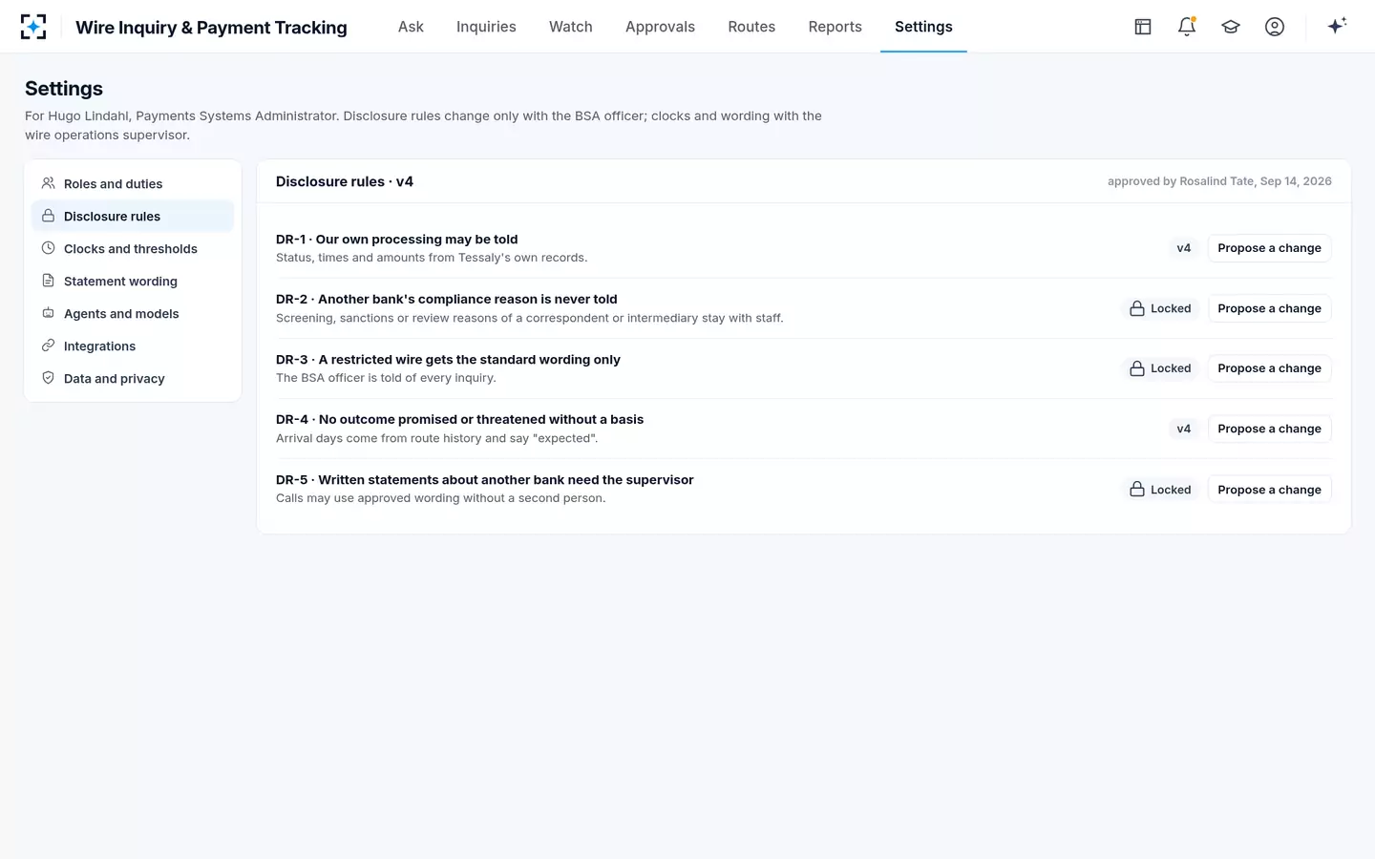Click 'approved by Rosalind Tate, Sep 14, 2026'
Viewport: 1375px width, 859px height.
pyautogui.click(x=1219, y=181)
